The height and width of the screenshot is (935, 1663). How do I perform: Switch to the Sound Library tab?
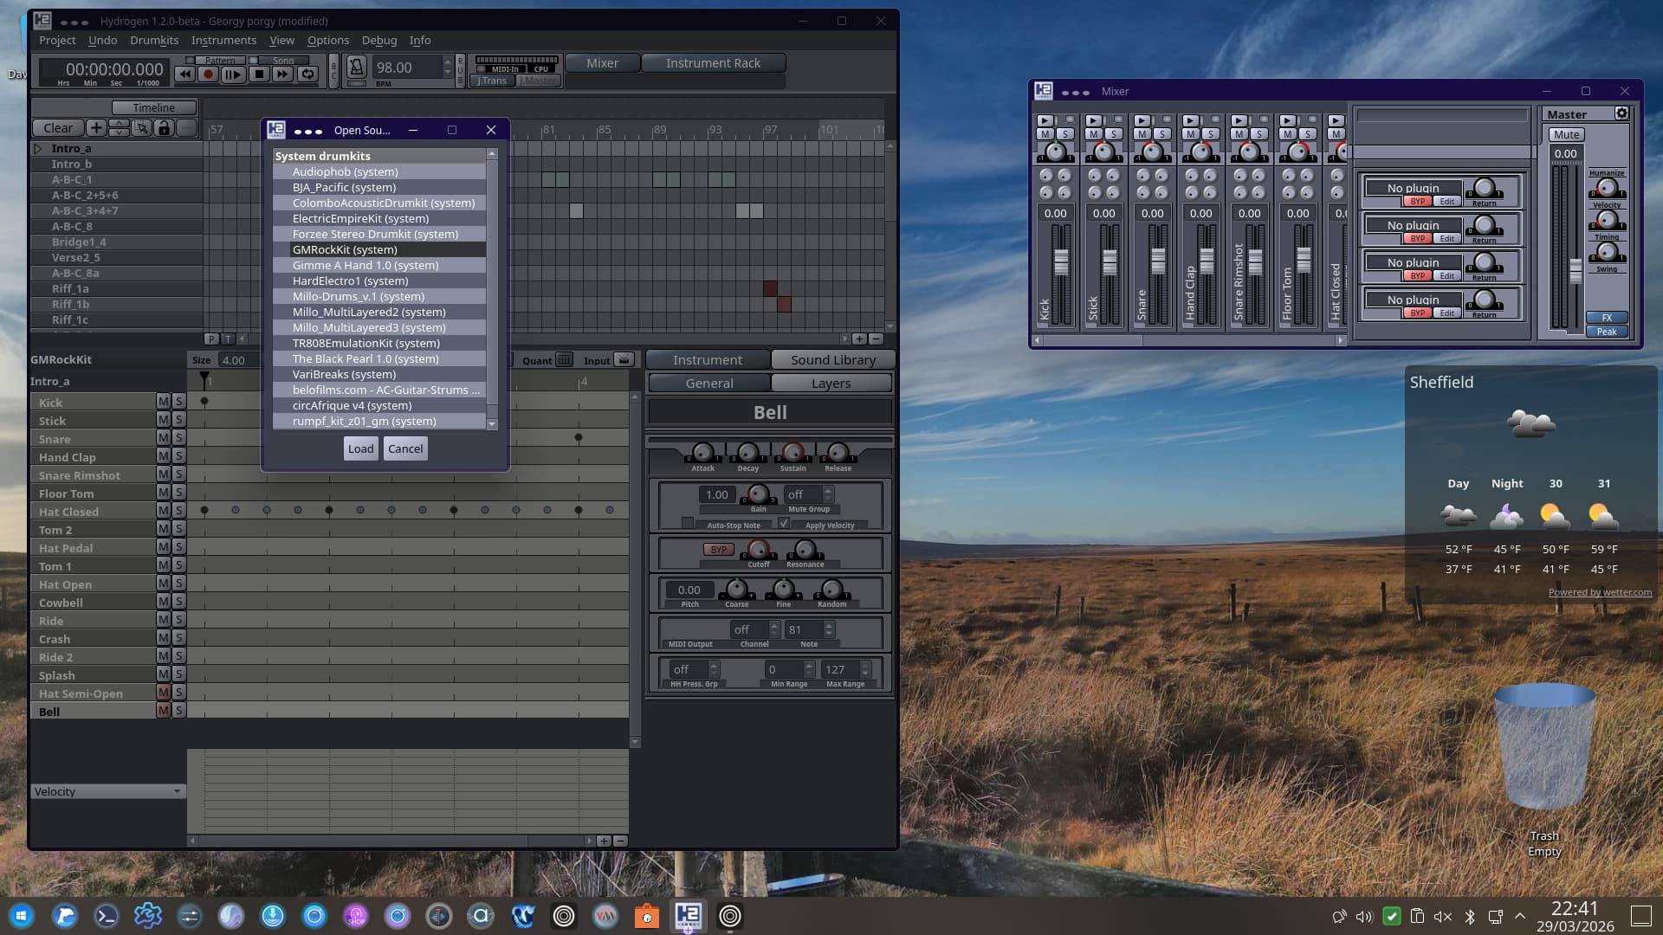[x=832, y=359]
